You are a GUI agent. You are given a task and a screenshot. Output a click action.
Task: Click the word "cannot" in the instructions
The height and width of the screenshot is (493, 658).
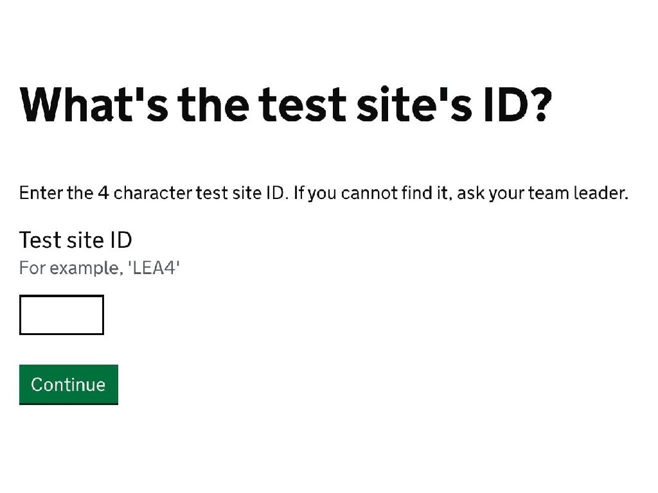click(x=365, y=193)
